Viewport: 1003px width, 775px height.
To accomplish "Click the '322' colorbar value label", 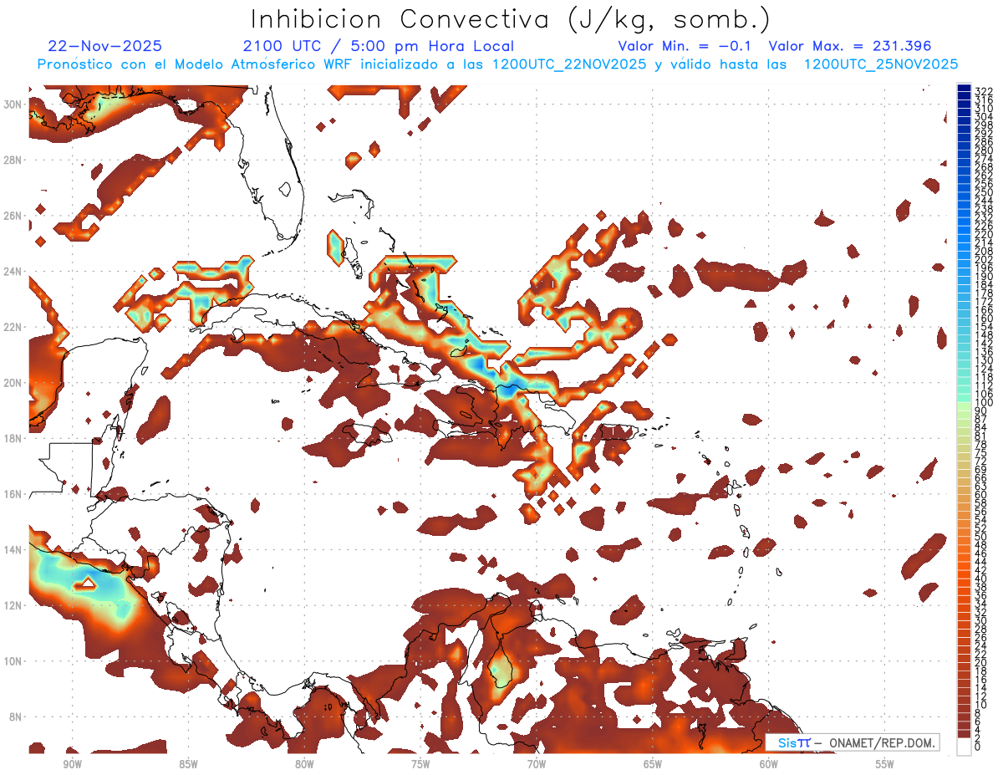I will tap(984, 92).
